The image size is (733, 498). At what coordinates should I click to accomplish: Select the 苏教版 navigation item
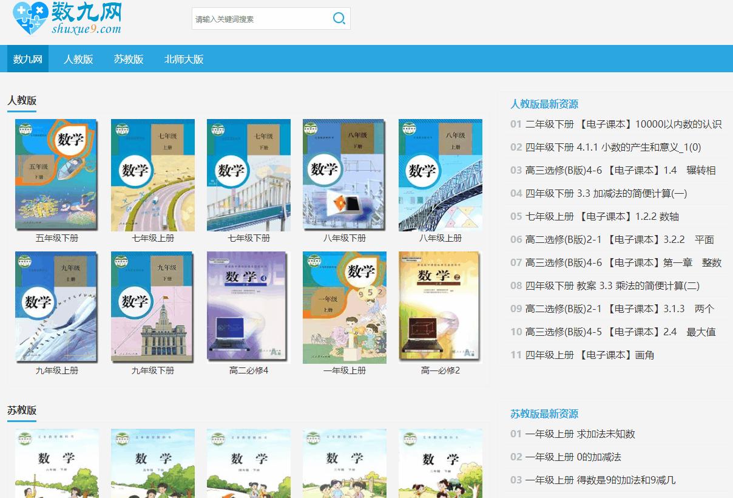pos(129,58)
